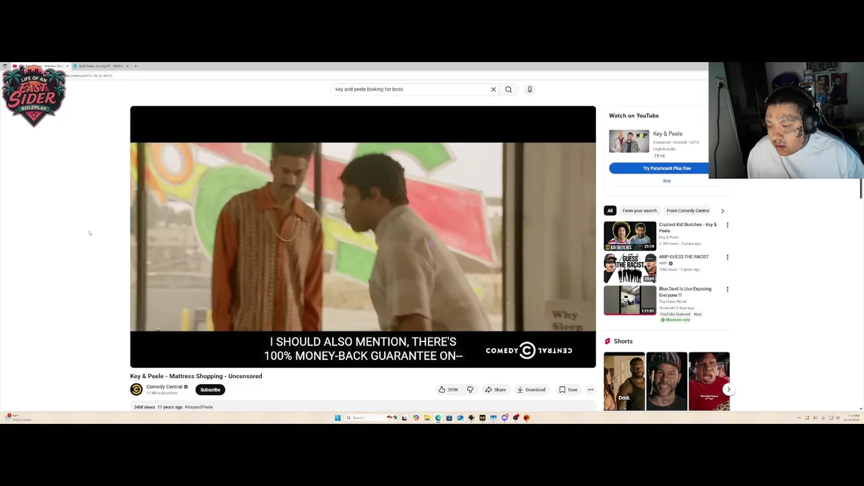Open more actions ellipsis below video
This screenshot has height=486, width=864.
coord(591,389)
